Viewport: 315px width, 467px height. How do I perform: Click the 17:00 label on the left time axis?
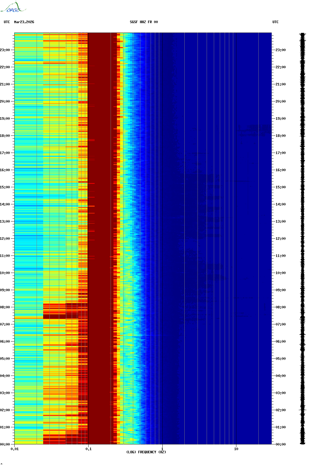[x=5, y=153]
